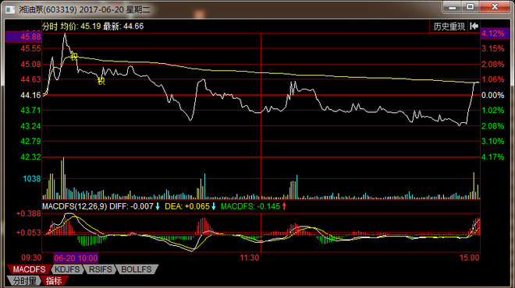The width and height of the screenshot is (515, 288).
Task: Click the lower yellow 积 marker near 44.63
Action: click(101, 81)
